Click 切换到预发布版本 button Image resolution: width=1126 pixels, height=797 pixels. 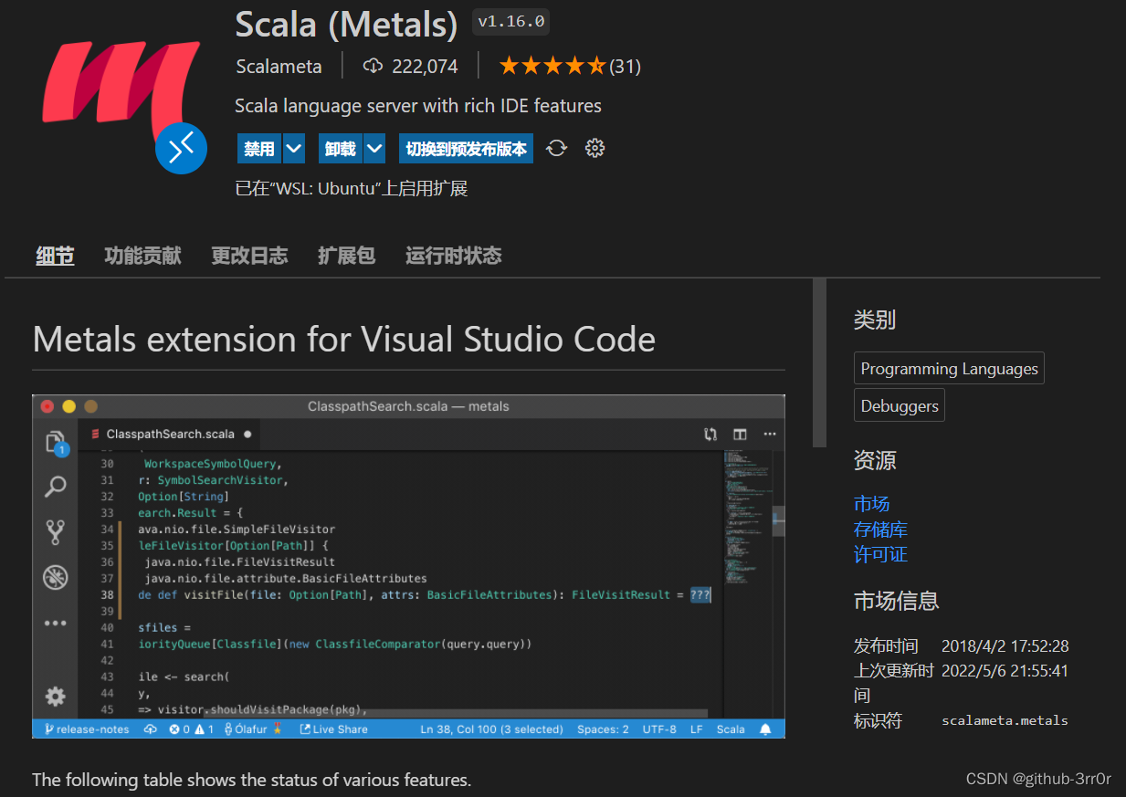pos(466,148)
